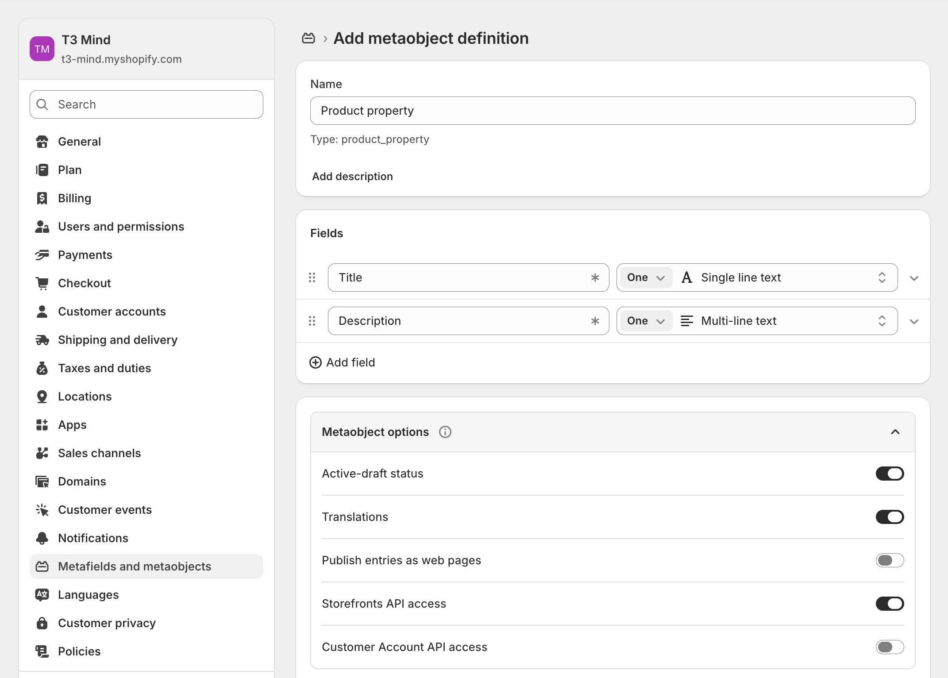The image size is (948, 678).
Task: Change the Multi-line text type selector
Action: [x=784, y=321]
